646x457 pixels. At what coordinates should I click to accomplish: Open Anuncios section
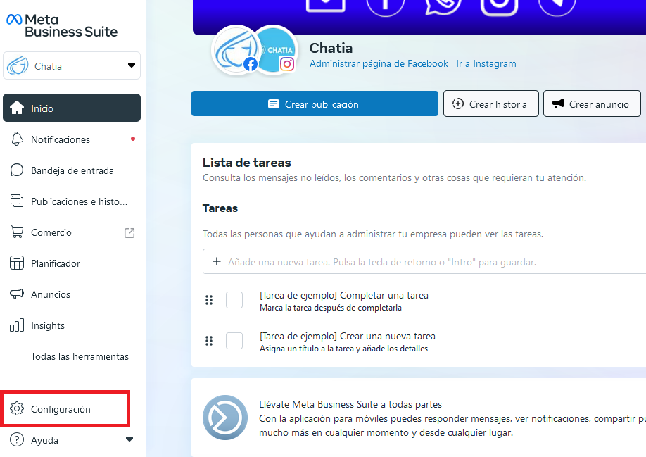tap(72, 294)
